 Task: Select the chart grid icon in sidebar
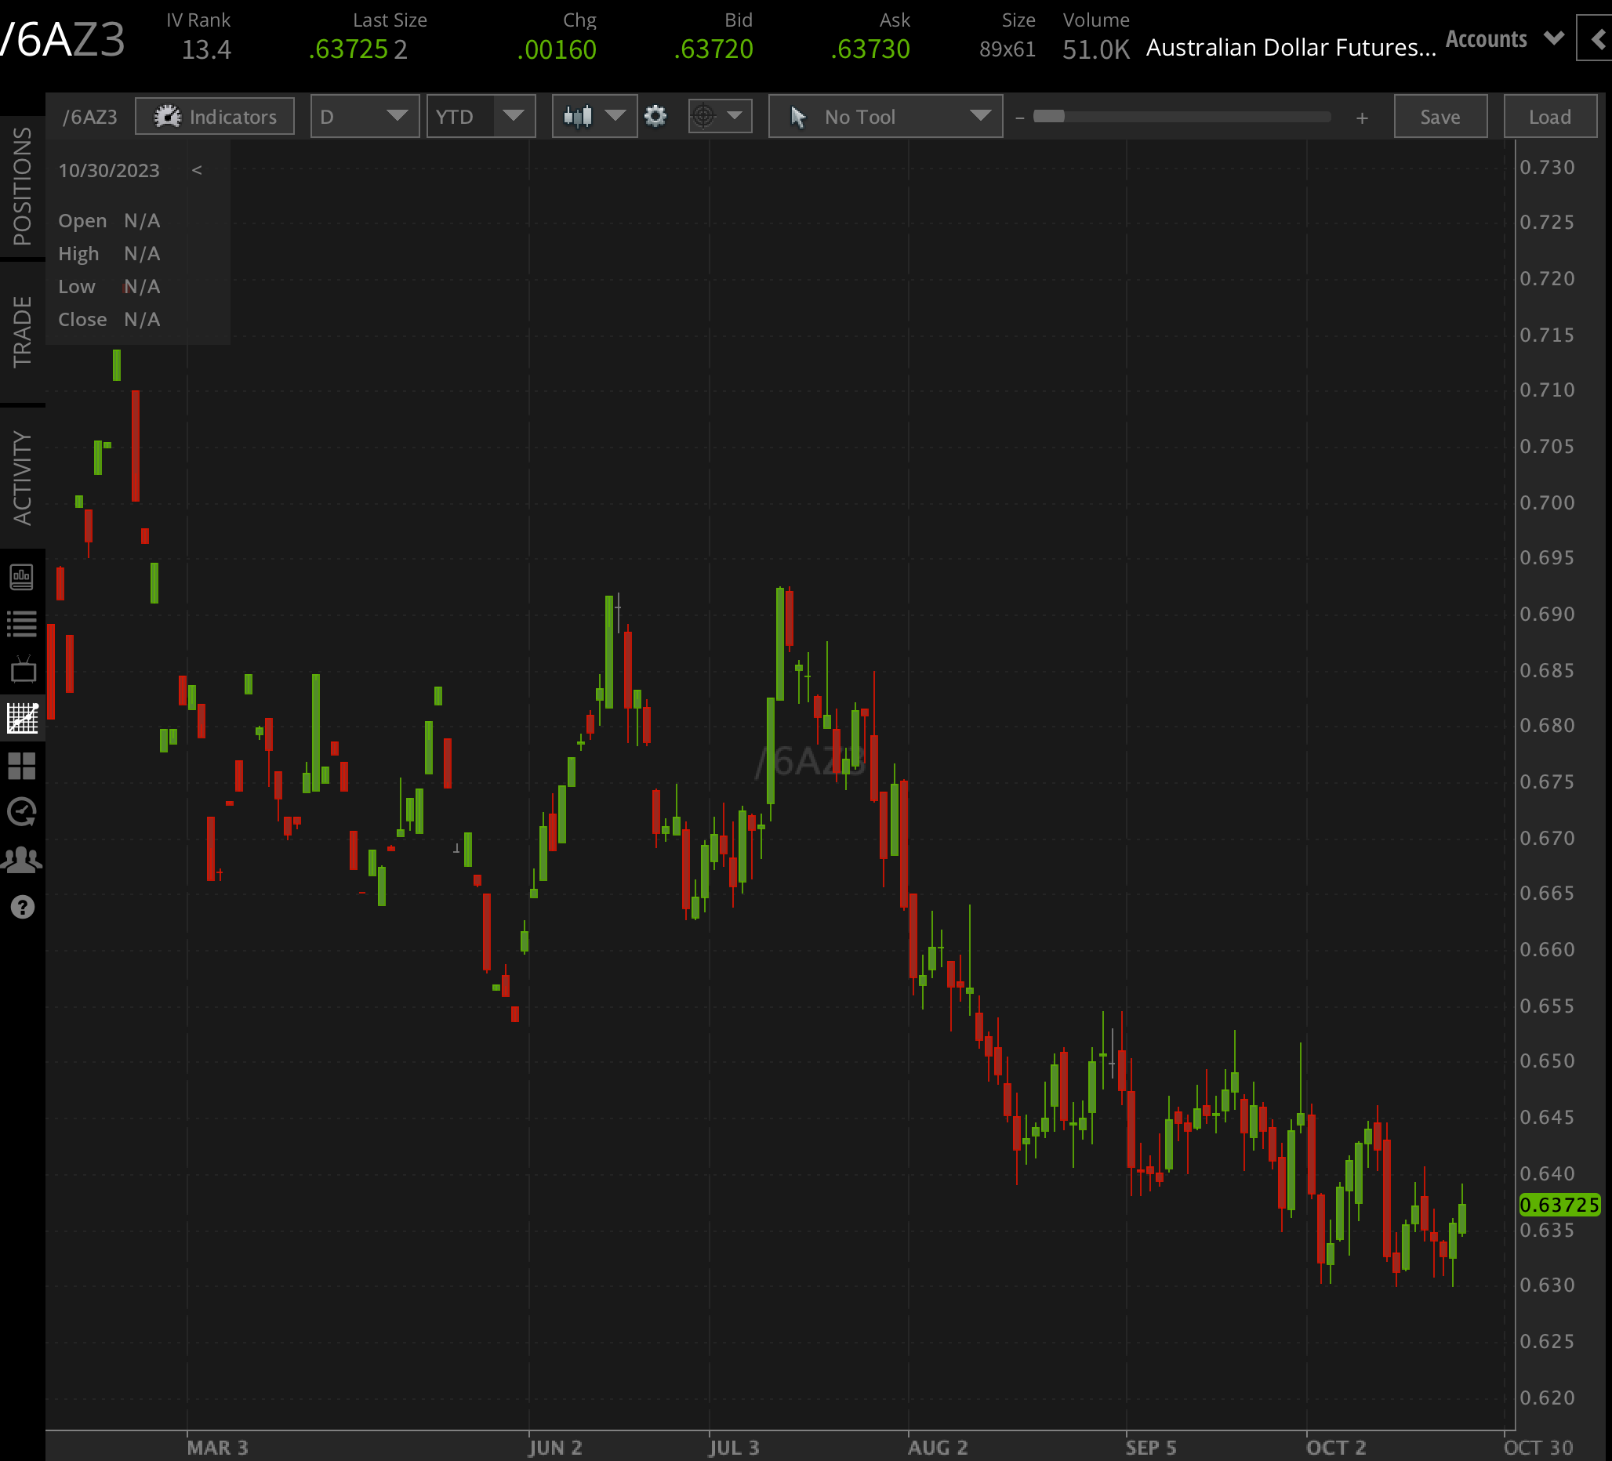(x=22, y=718)
